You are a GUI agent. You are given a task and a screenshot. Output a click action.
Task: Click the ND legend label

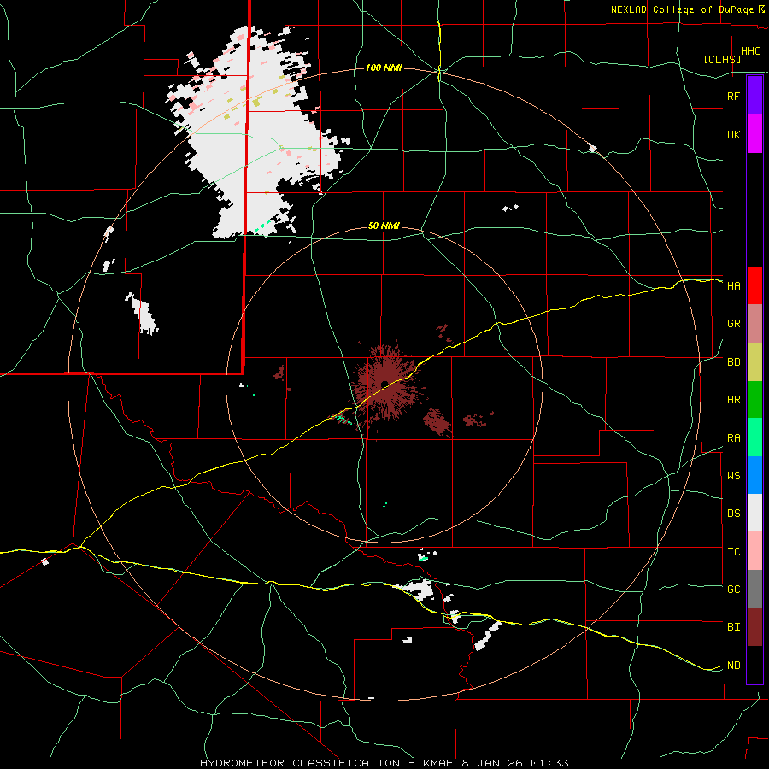click(734, 666)
